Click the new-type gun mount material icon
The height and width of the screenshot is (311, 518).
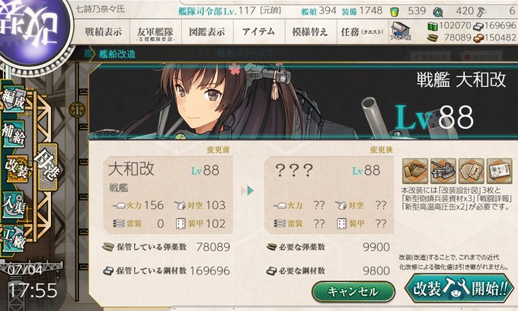(x=443, y=171)
